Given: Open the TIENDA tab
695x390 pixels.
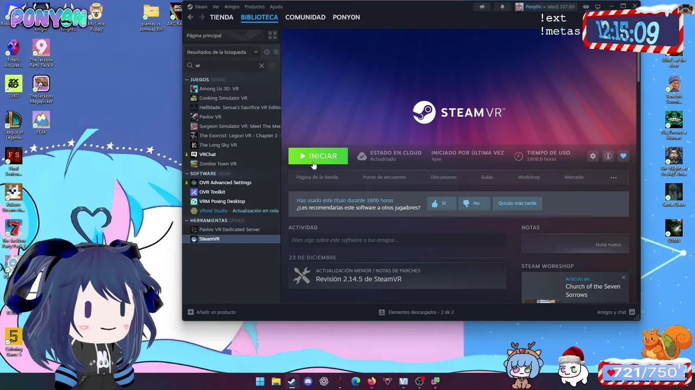Looking at the screenshot, I should tap(222, 17).
